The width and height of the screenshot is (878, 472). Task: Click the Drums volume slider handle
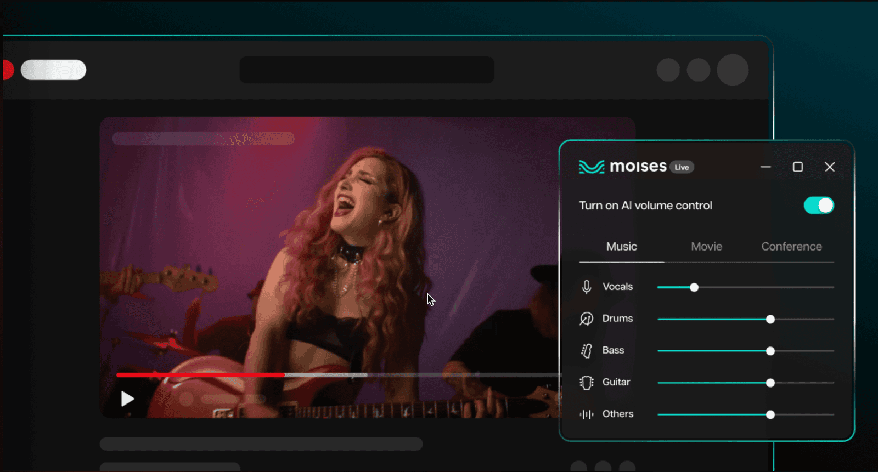pos(770,319)
